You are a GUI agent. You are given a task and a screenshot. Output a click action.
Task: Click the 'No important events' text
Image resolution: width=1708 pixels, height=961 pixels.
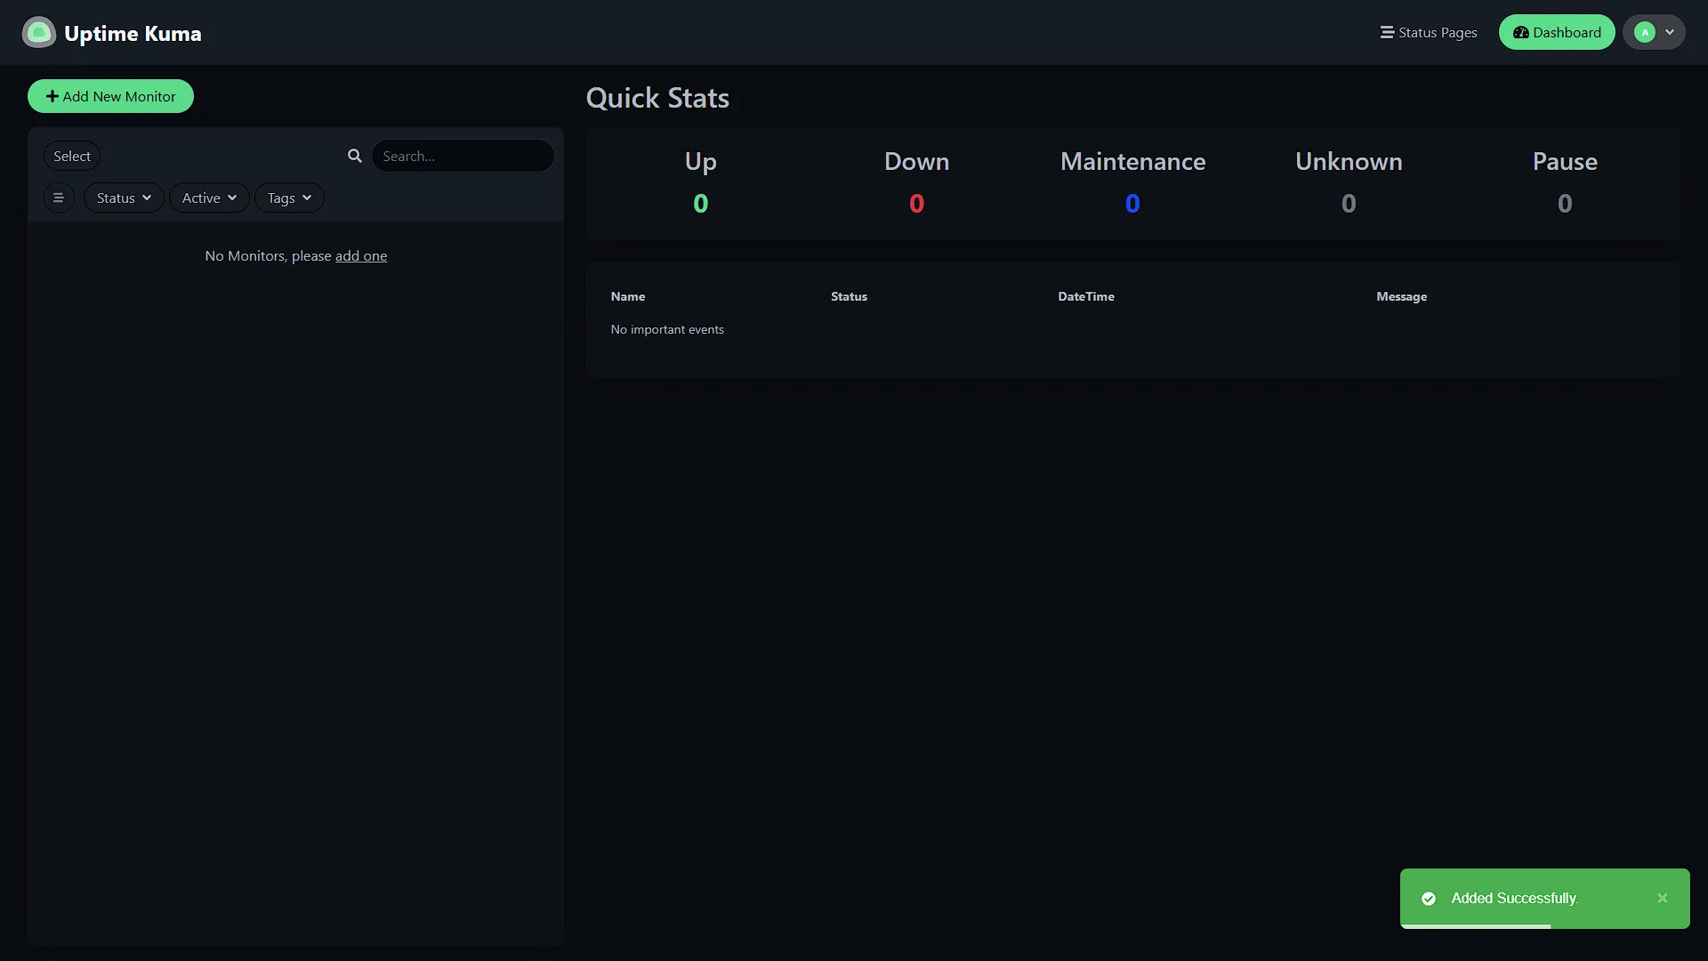point(667,329)
